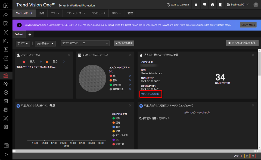Viewport: 261px width, 160px height.
Task: Open the すべて filter dropdown
Action: [x=23, y=43]
